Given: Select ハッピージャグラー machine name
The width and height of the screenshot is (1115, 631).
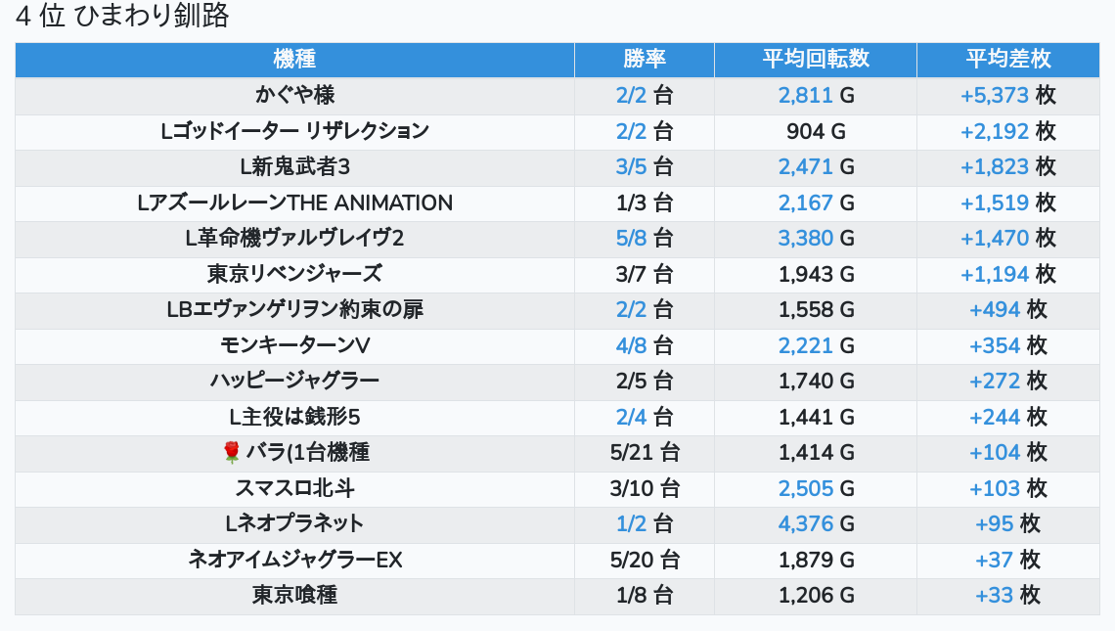Looking at the screenshot, I should pyautogui.click(x=294, y=381).
